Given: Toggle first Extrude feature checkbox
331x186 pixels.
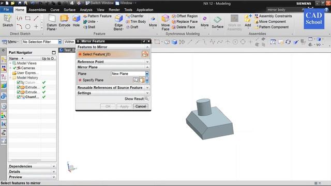Looking at the screenshot, I should [19, 87].
